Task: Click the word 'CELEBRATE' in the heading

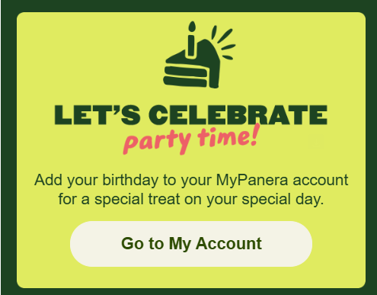Action: coord(238,115)
